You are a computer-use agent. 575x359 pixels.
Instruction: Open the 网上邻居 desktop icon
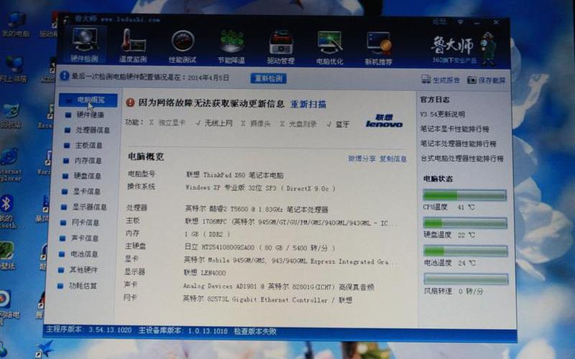tap(14, 69)
